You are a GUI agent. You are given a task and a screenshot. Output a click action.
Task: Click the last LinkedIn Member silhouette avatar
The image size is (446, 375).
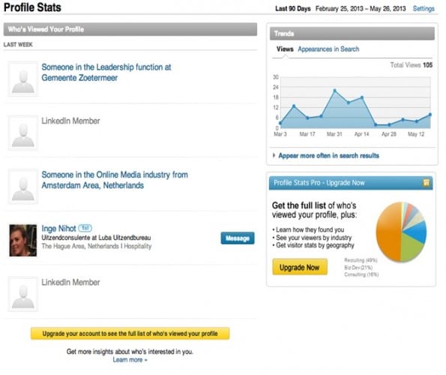click(22, 294)
